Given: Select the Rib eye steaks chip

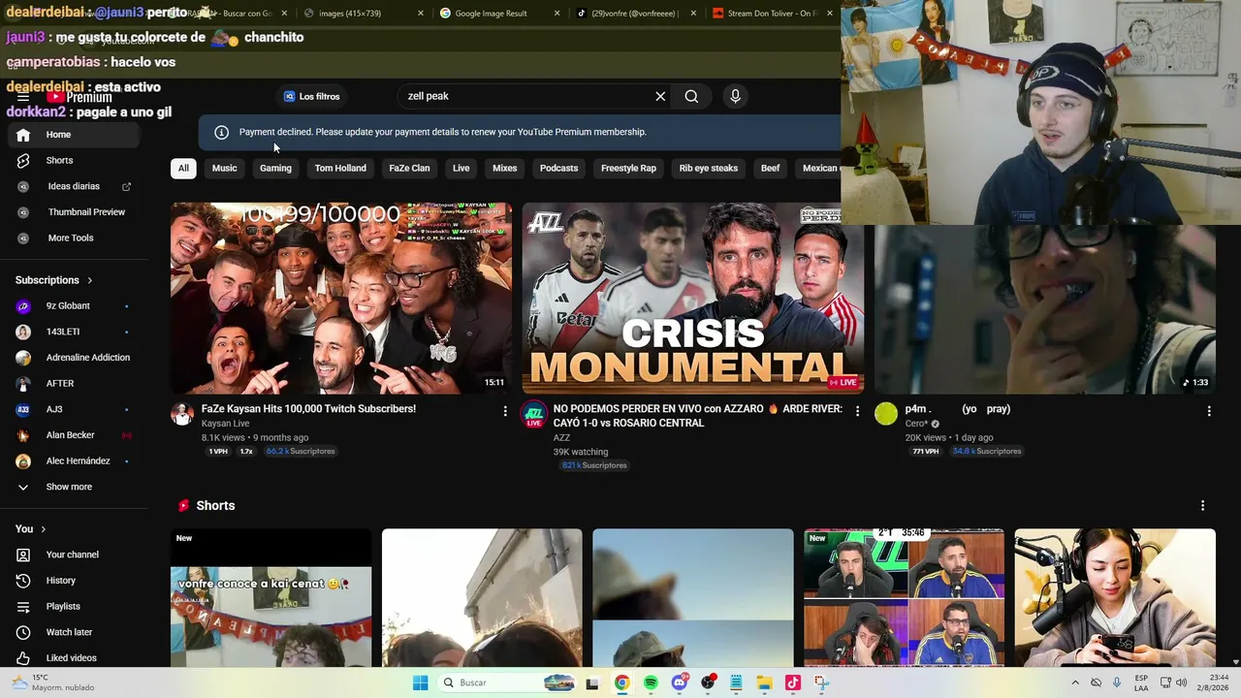Looking at the screenshot, I should (x=709, y=168).
